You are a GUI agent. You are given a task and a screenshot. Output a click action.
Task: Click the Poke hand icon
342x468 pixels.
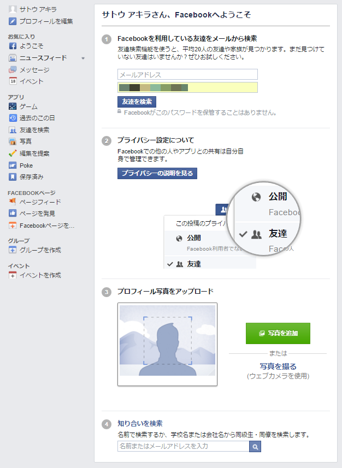[x=13, y=165]
